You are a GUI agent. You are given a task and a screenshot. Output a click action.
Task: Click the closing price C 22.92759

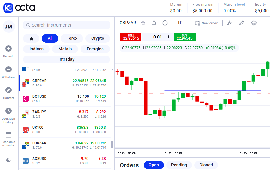pyautogui.click(x=193, y=48)
